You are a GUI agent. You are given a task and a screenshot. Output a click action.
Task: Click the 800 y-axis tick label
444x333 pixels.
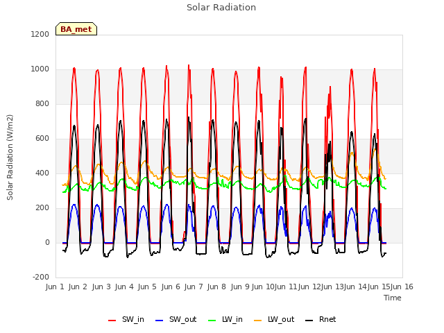(42, 103)
